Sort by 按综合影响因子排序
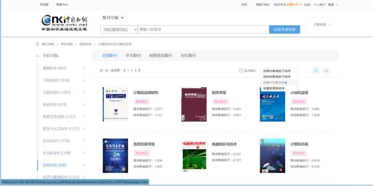 (x=277, y=77)
